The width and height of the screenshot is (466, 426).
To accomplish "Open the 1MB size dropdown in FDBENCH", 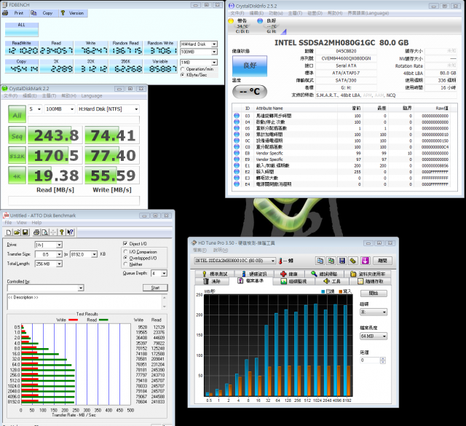I will coord(215,63).
